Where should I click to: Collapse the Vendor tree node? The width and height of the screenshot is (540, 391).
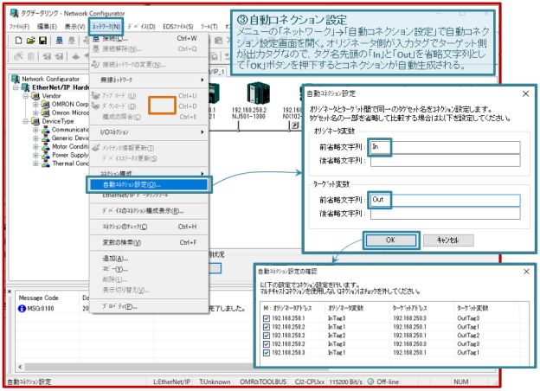[25, 96]
